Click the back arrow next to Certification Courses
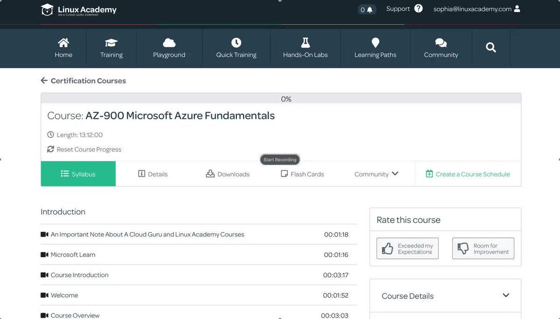Viewport: 560px width, 319px height. point(44,81)
